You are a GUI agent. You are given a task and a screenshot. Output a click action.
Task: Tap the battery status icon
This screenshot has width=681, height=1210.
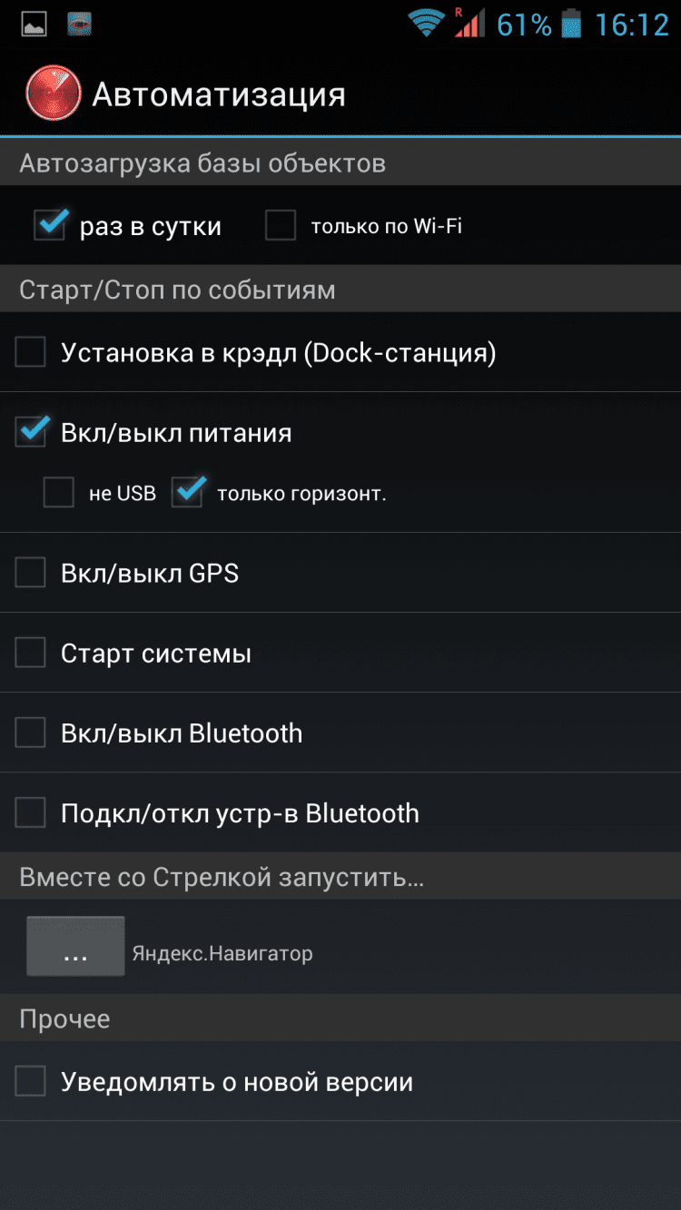(571, 25)
